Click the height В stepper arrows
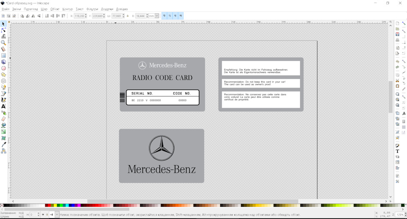The image size is (407, 219). pyautogui.click(x=147, y=16)
